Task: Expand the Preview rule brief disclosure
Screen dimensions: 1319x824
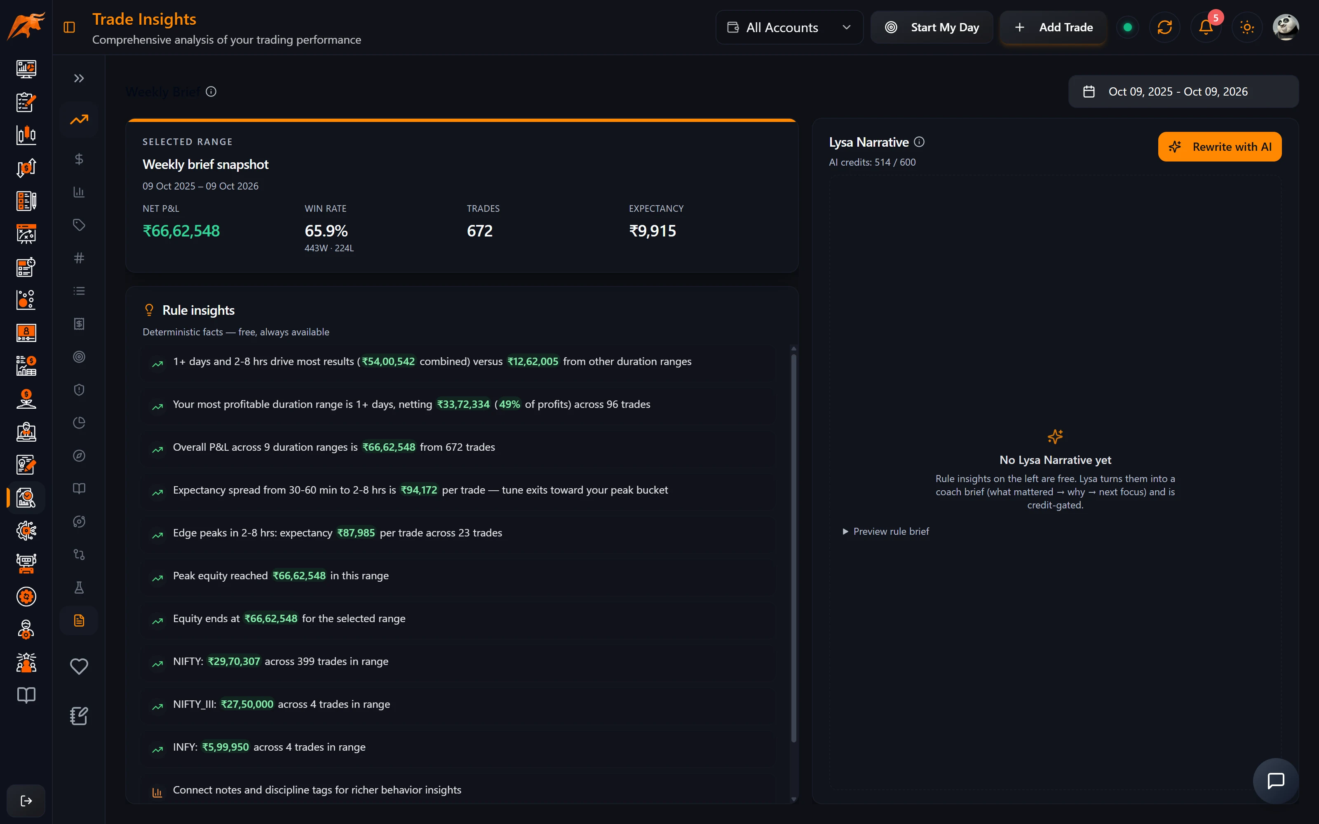Action: tap(886, 531)
